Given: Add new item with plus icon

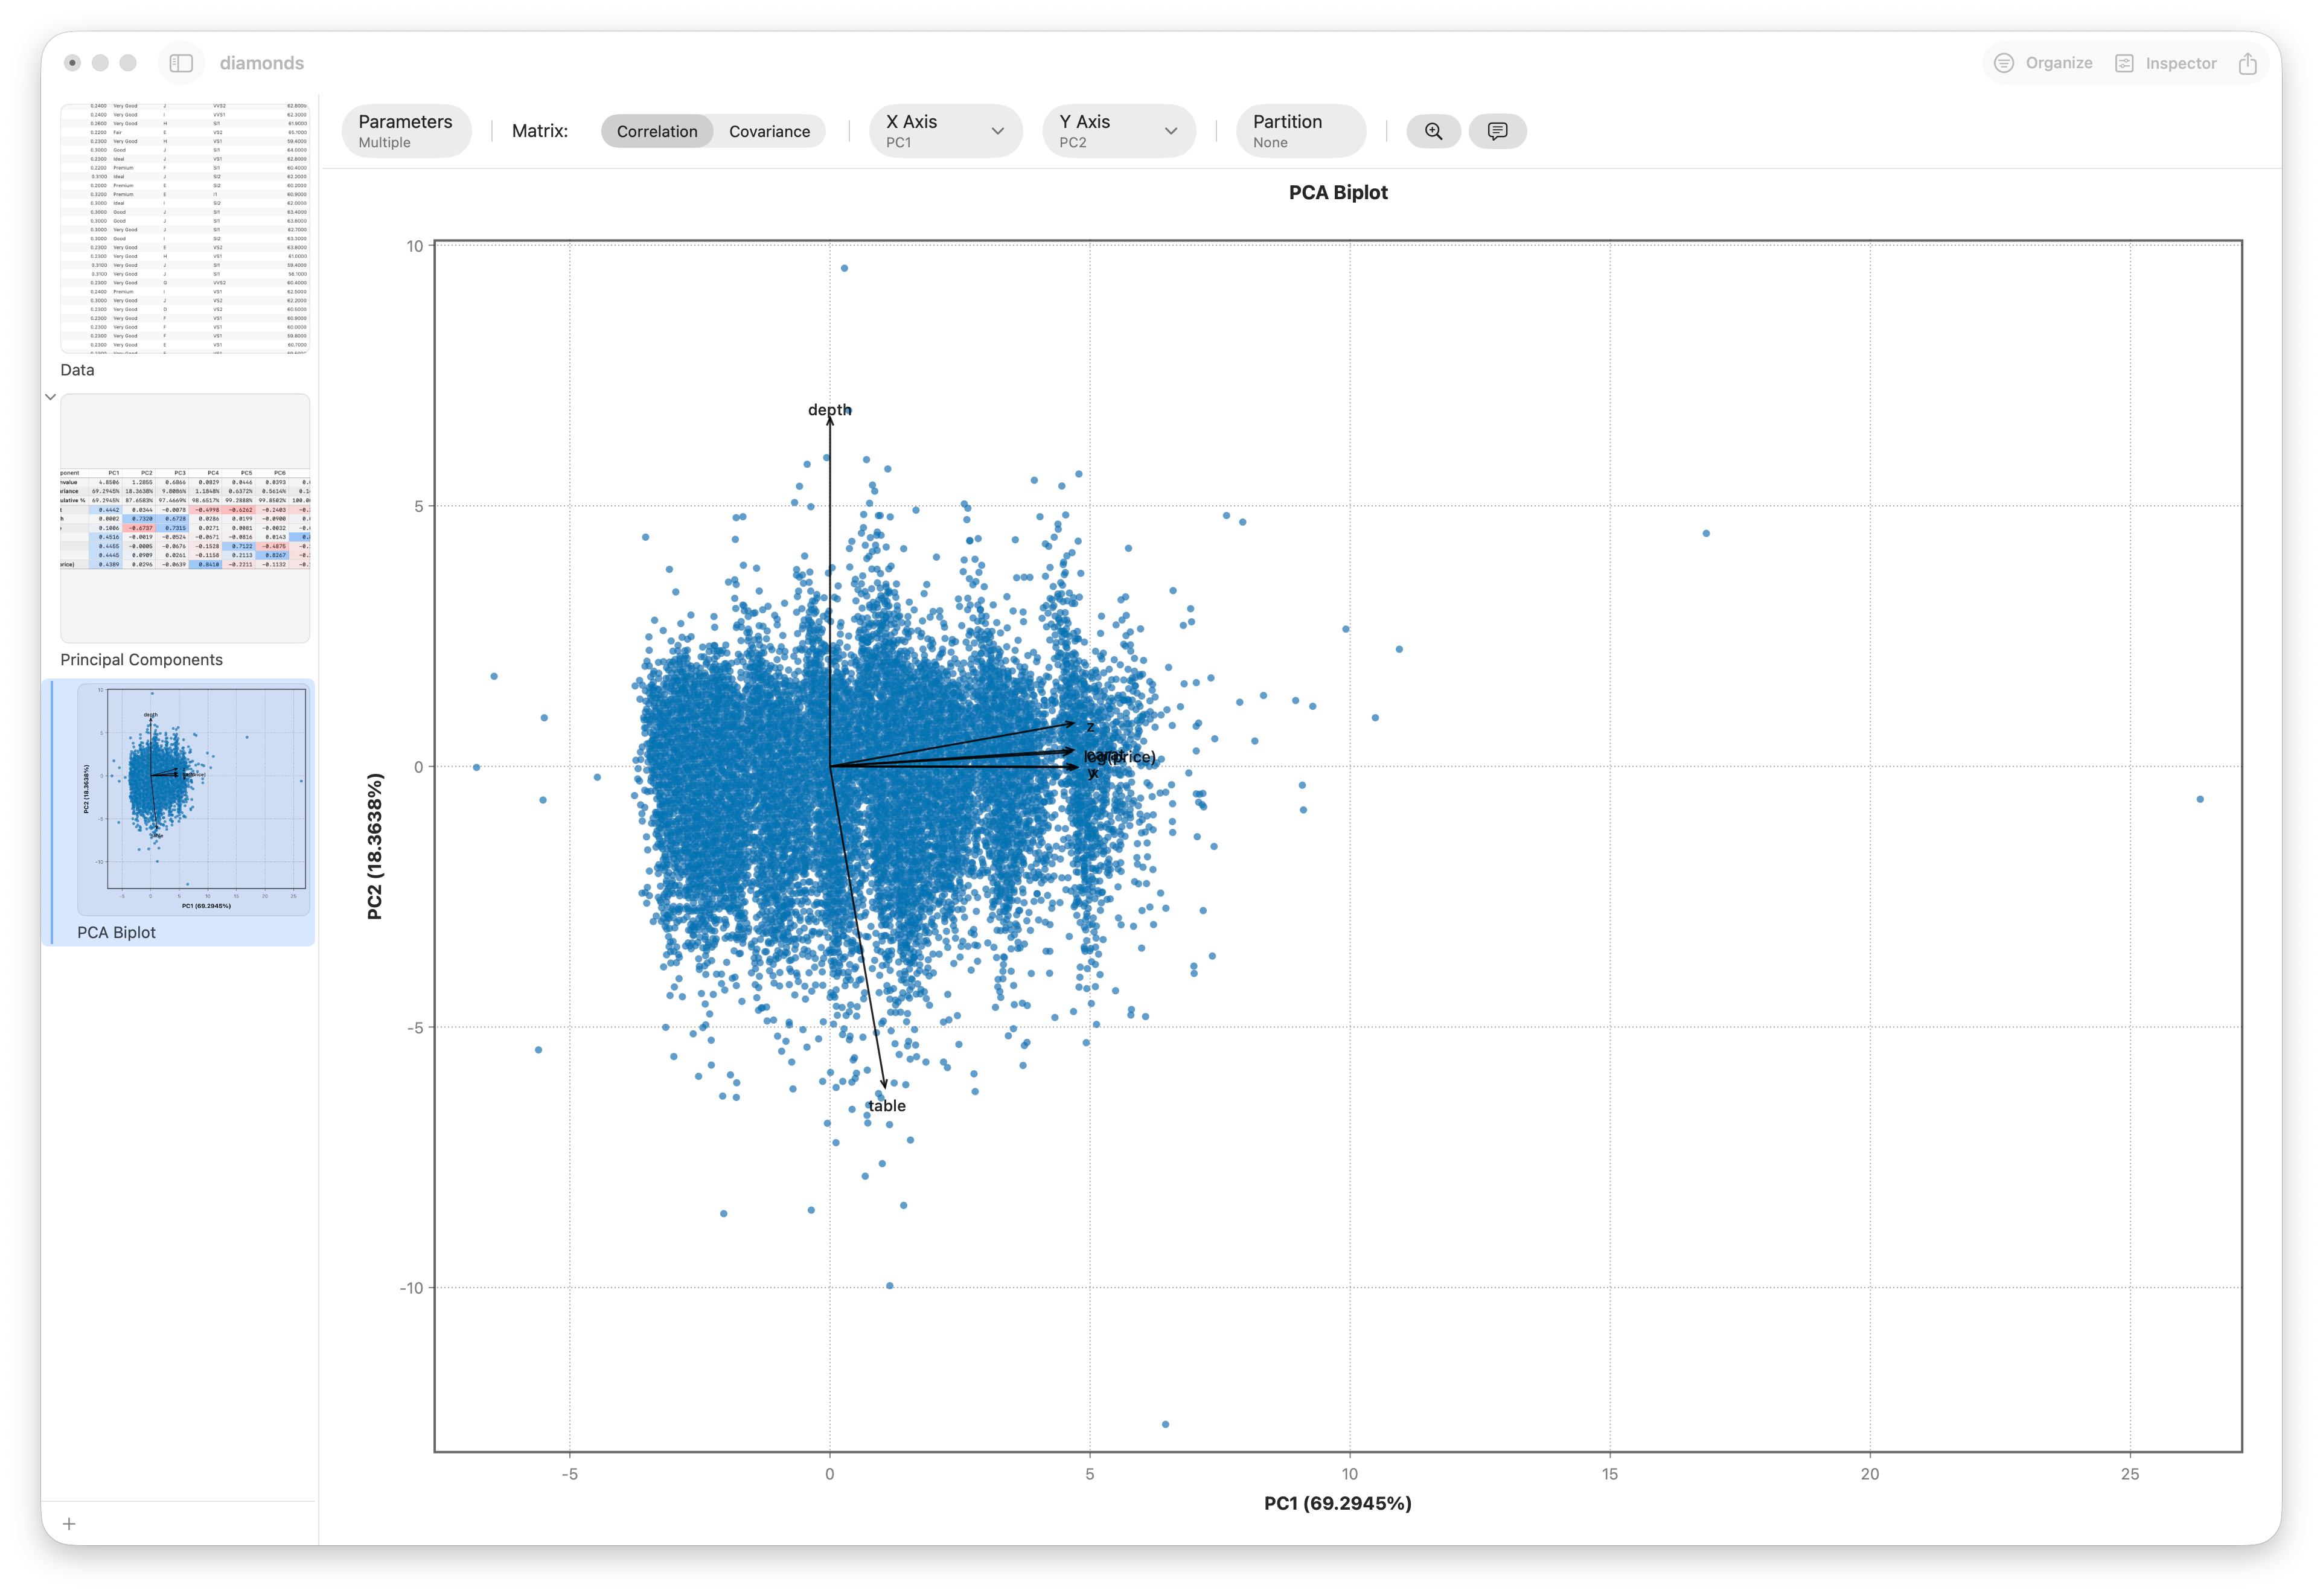Looking at the screenshot, I should 69,1524.
